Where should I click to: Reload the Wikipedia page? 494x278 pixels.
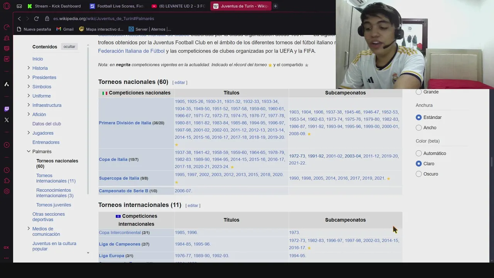[x=36, y=19]
